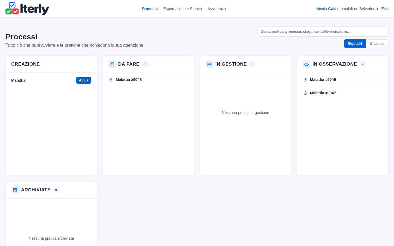The height and width of the screenshot is (246, 394).
Task: Click the IN GESTIONE heading
Action: (231, 64)
